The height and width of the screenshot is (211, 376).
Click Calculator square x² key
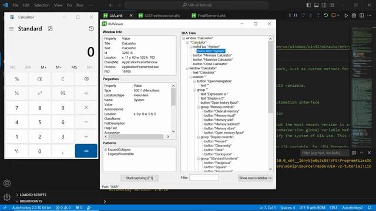[x=39, y=93]
